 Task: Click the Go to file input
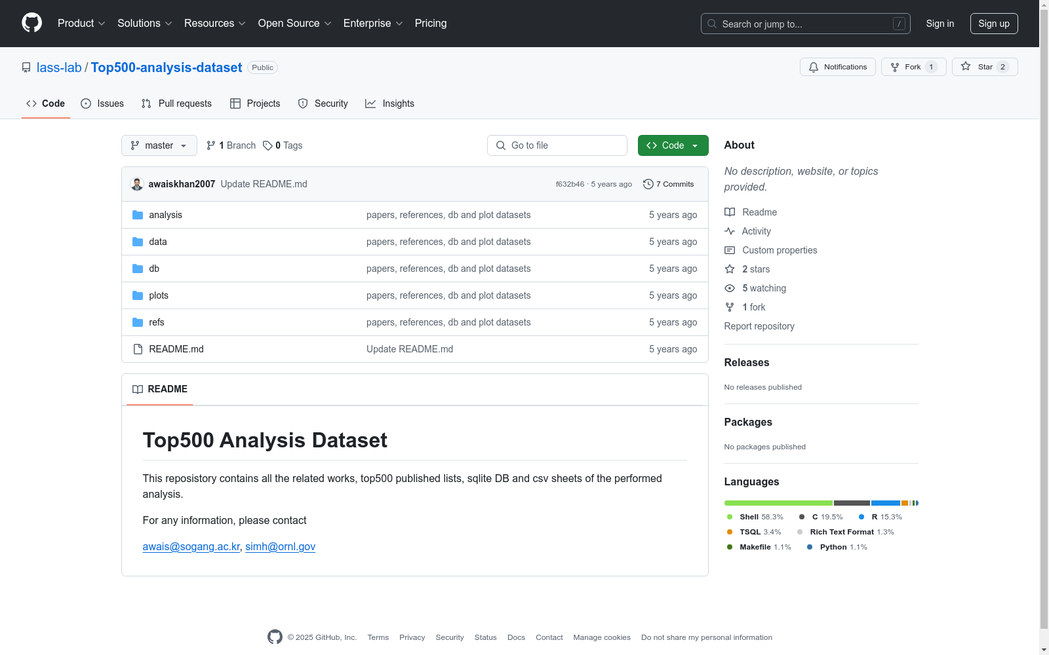click(557, 145)
